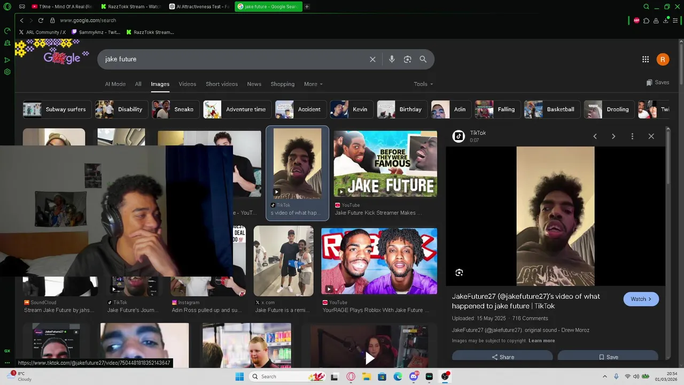
Task: Open Windows Start menu
Action: point(239,376)
